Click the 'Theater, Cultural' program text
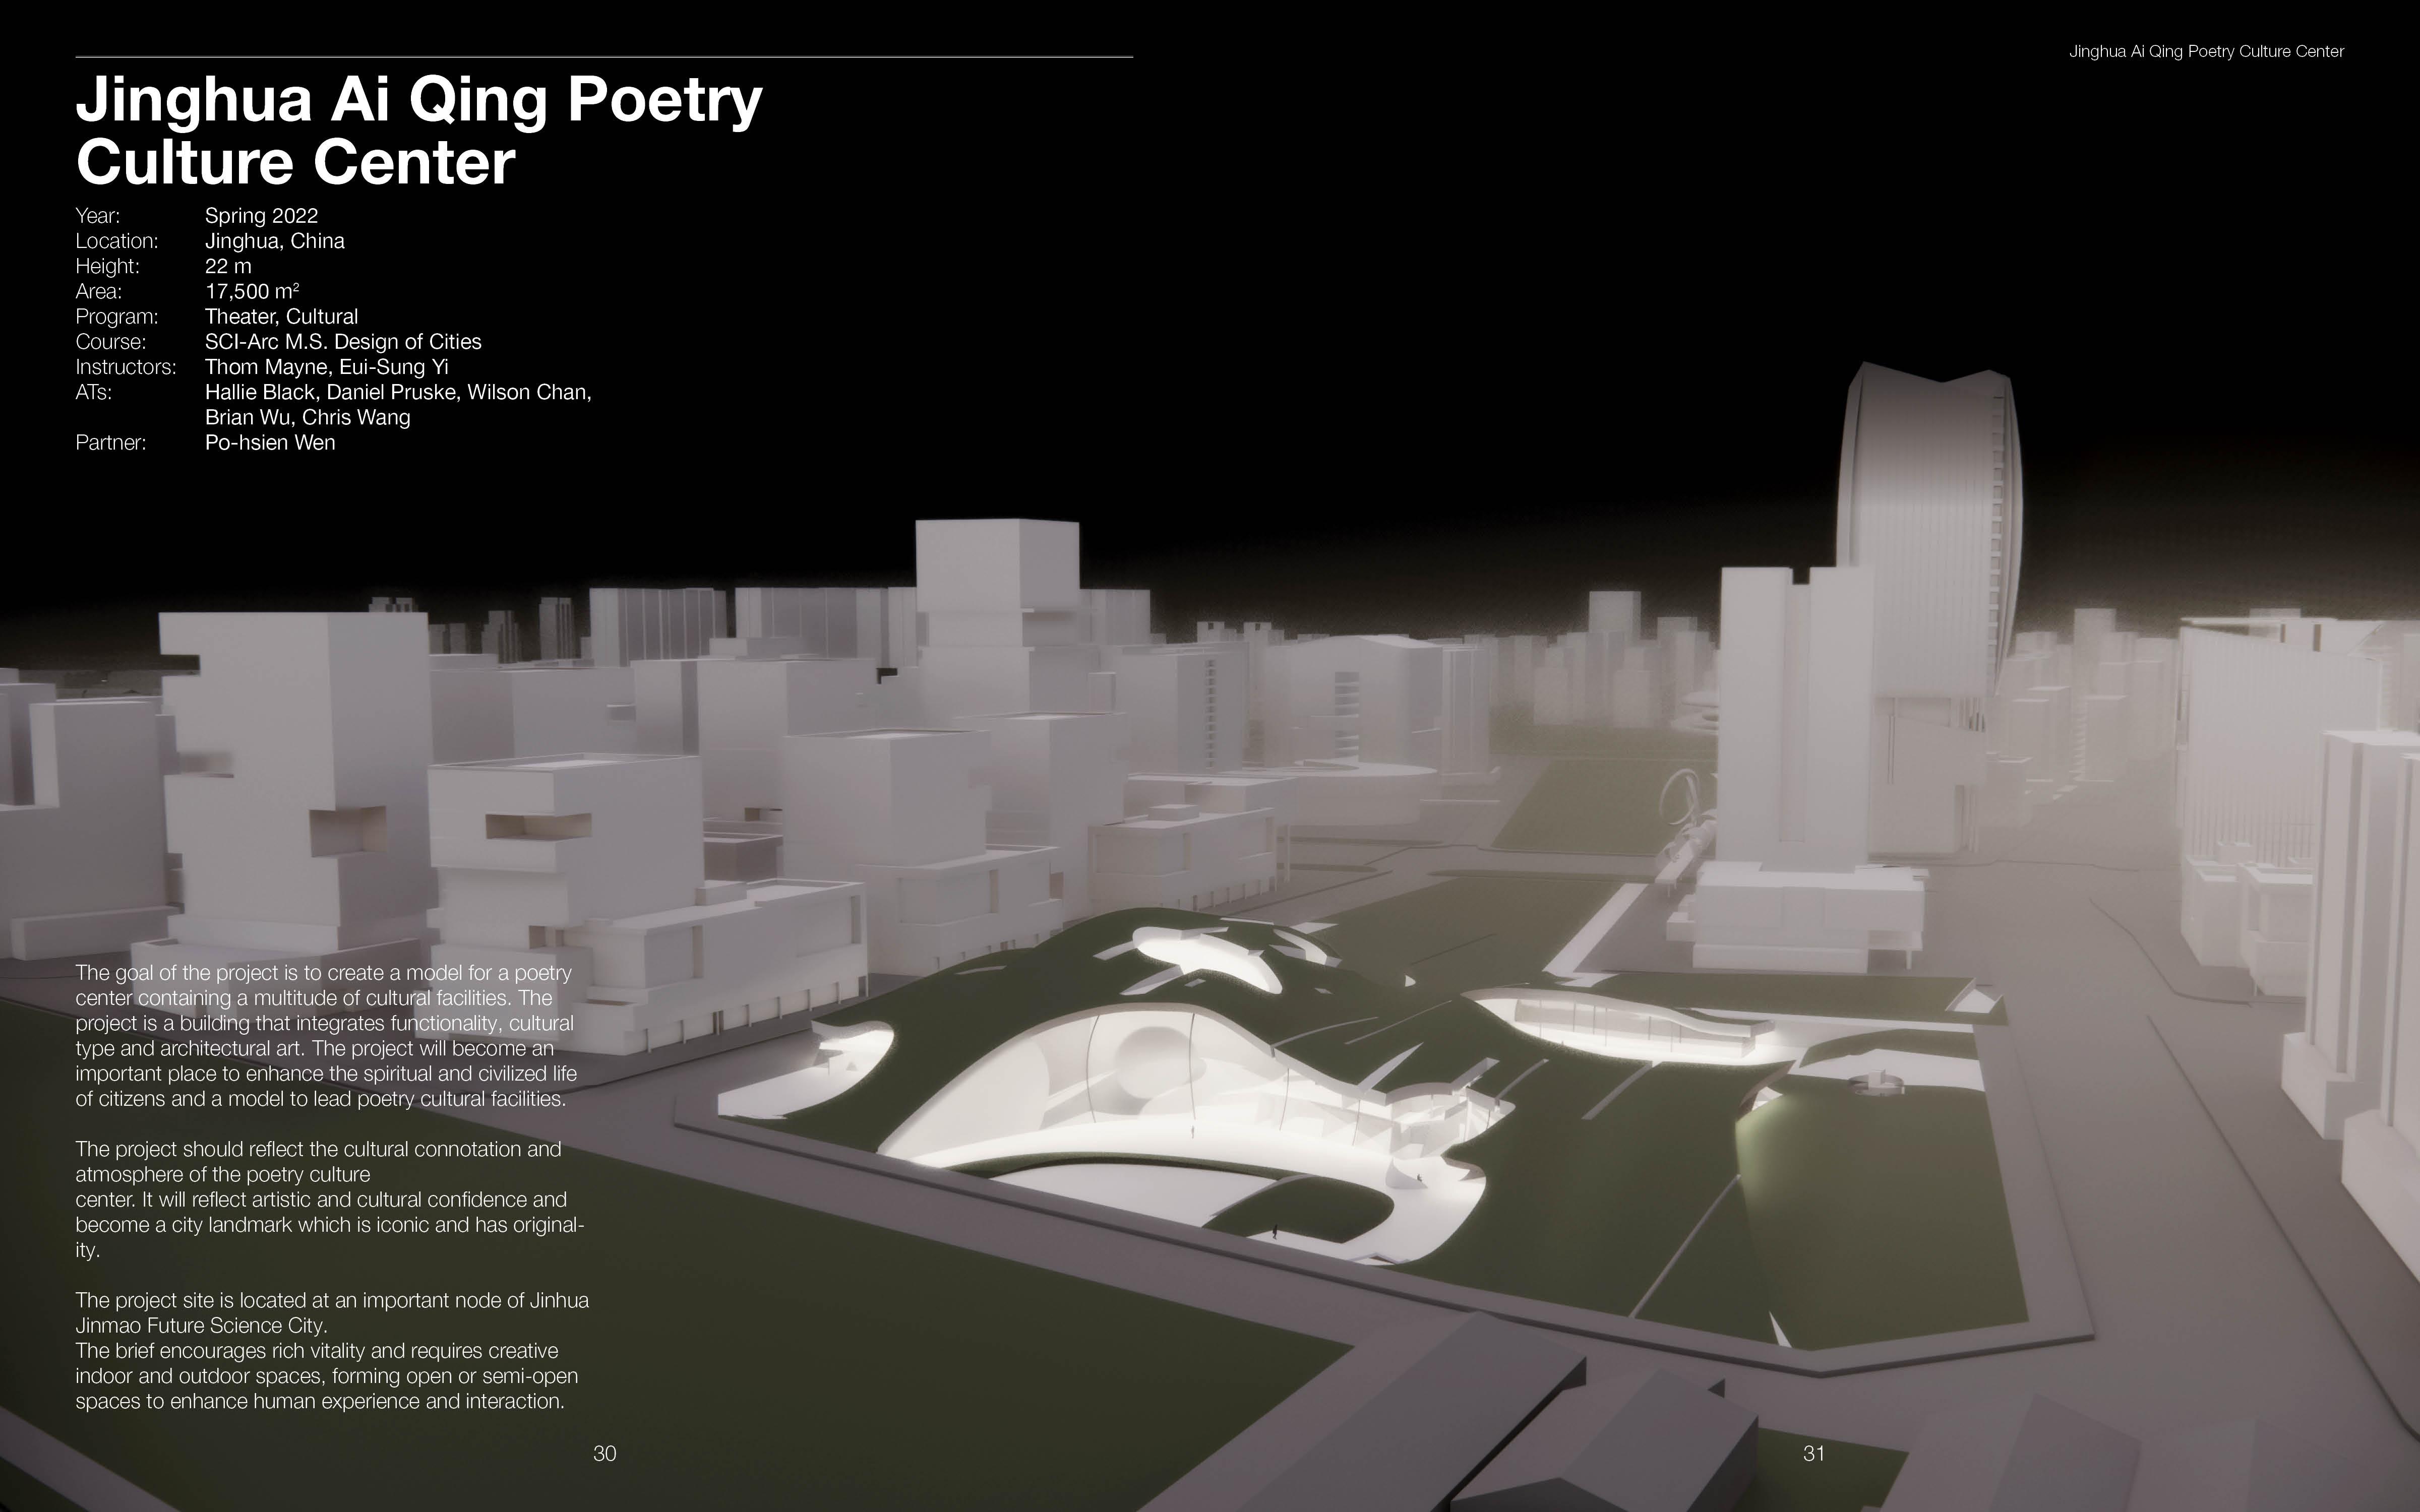Image resolution: width=2420 pixels, height=1512 pixels. 281,317
